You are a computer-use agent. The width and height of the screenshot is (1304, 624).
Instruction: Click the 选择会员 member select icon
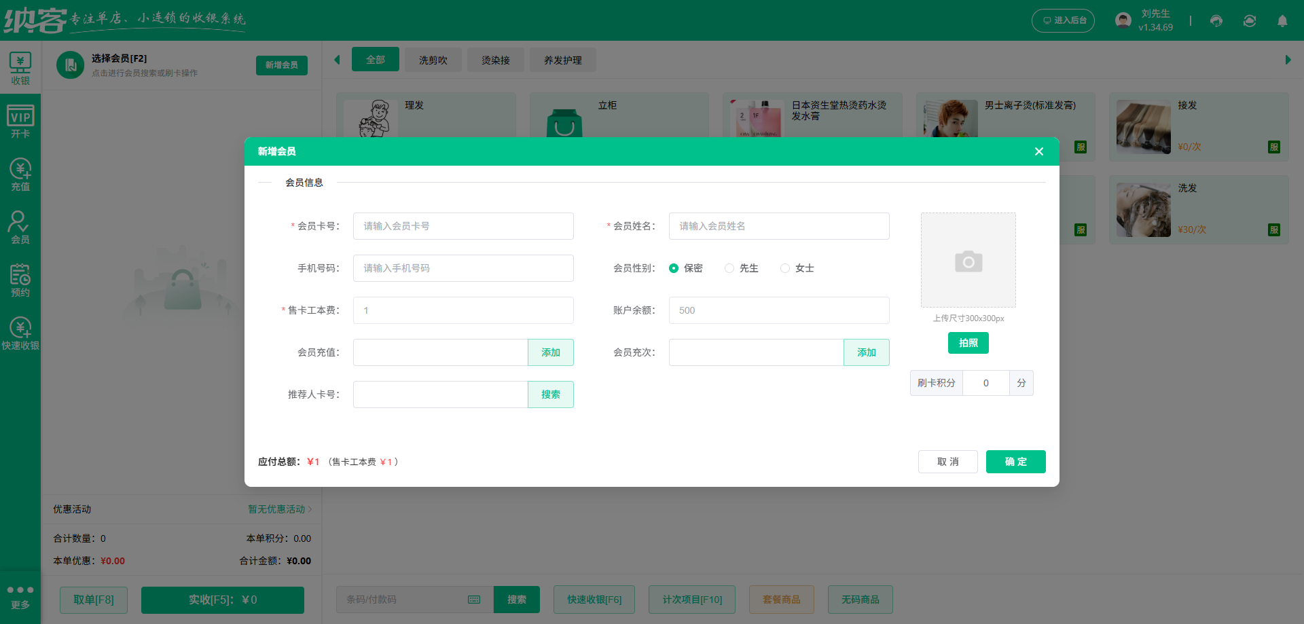[x=71, y=65]
